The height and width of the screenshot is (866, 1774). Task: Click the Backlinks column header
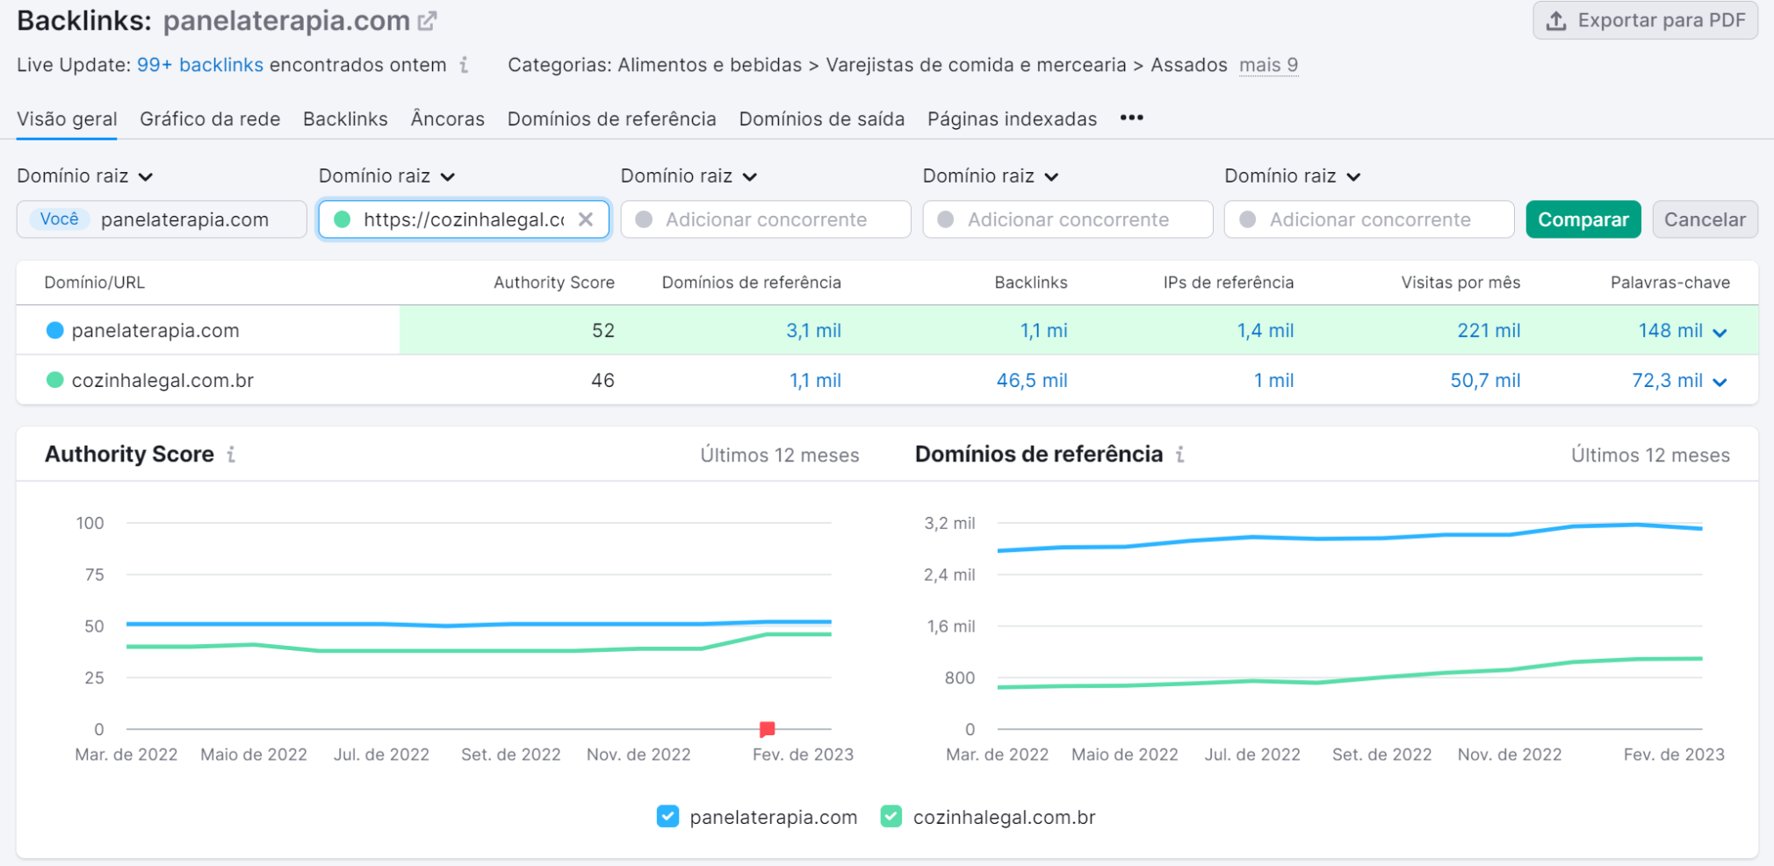(x=1031, y=283)
